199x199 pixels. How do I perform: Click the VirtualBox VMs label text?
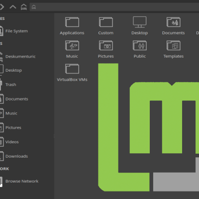click(72, 80)
